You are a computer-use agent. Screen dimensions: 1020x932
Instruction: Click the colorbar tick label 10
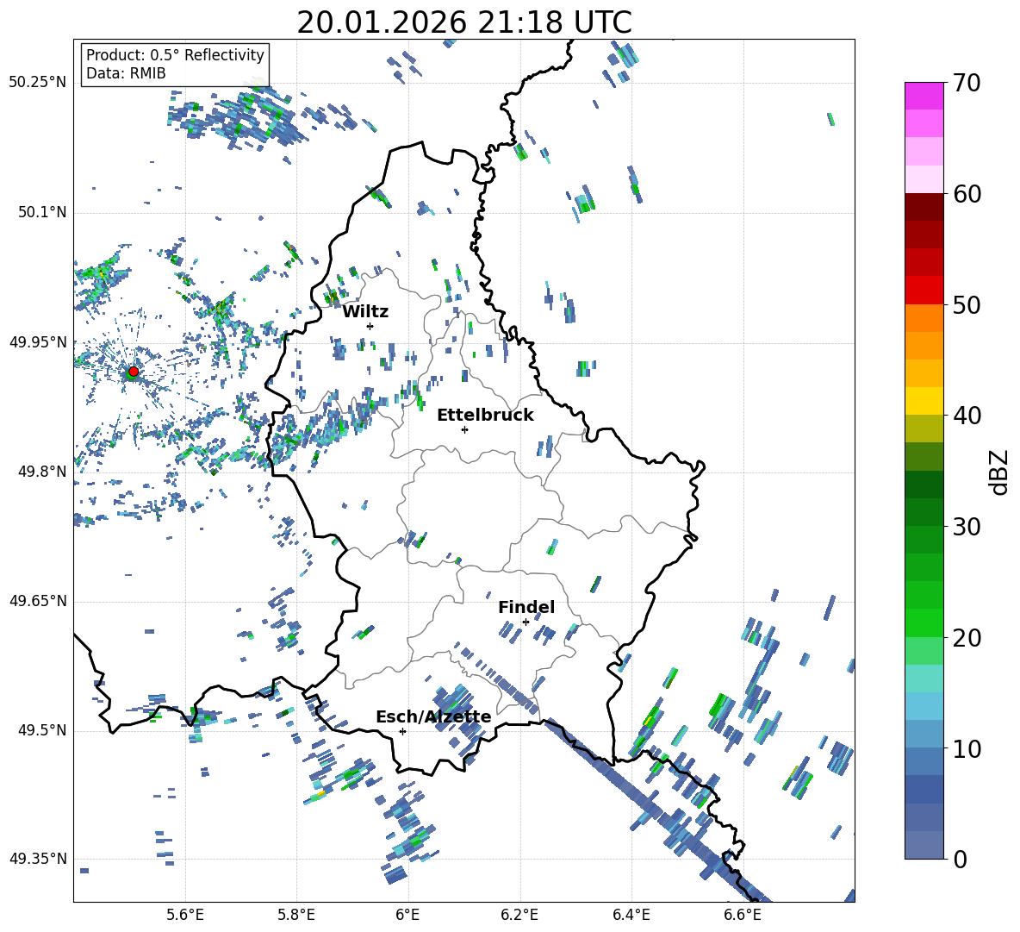(x=967, y=748)
